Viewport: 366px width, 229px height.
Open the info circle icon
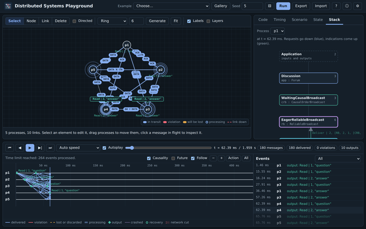tap(347, 6)
